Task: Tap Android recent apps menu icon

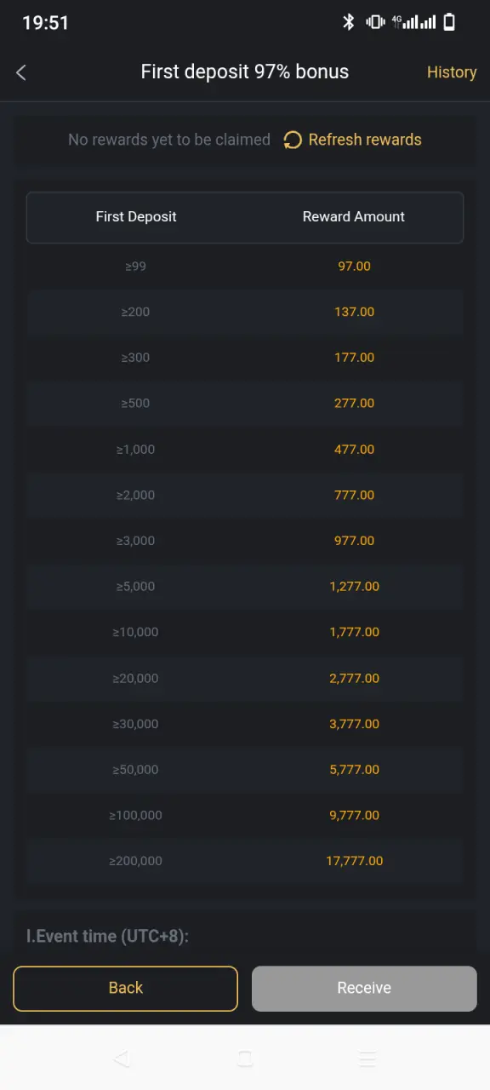Action: pos(367,1058)
